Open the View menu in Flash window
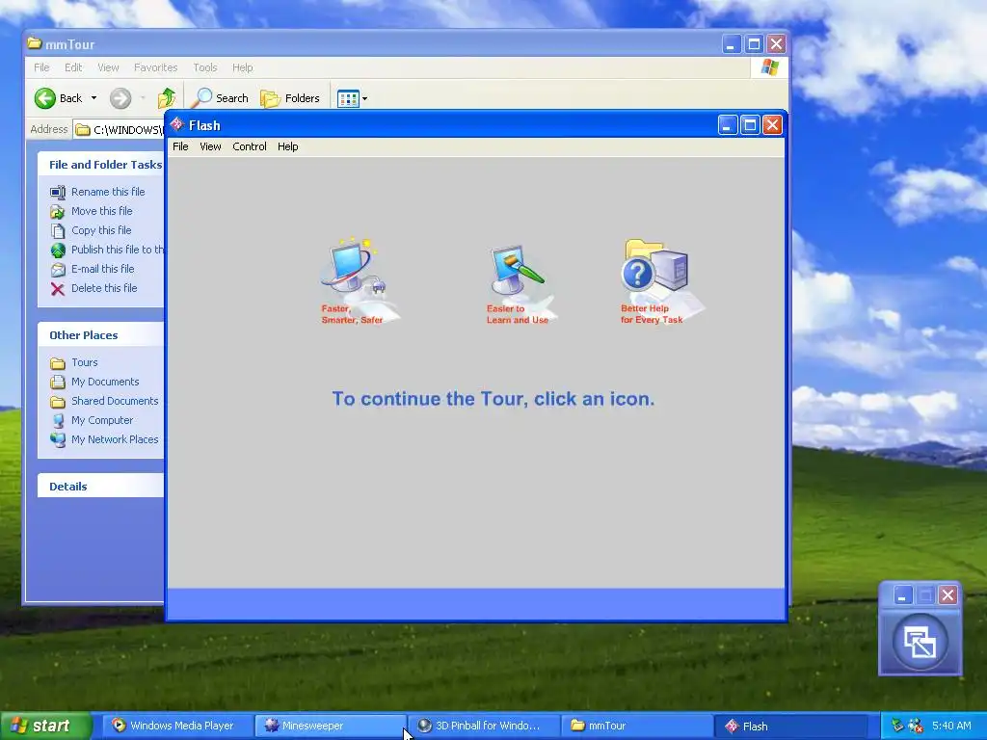 click(x=210, y=146)
